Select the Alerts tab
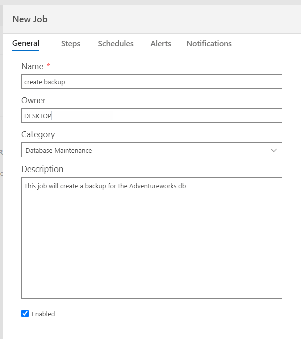 point(161,44)
